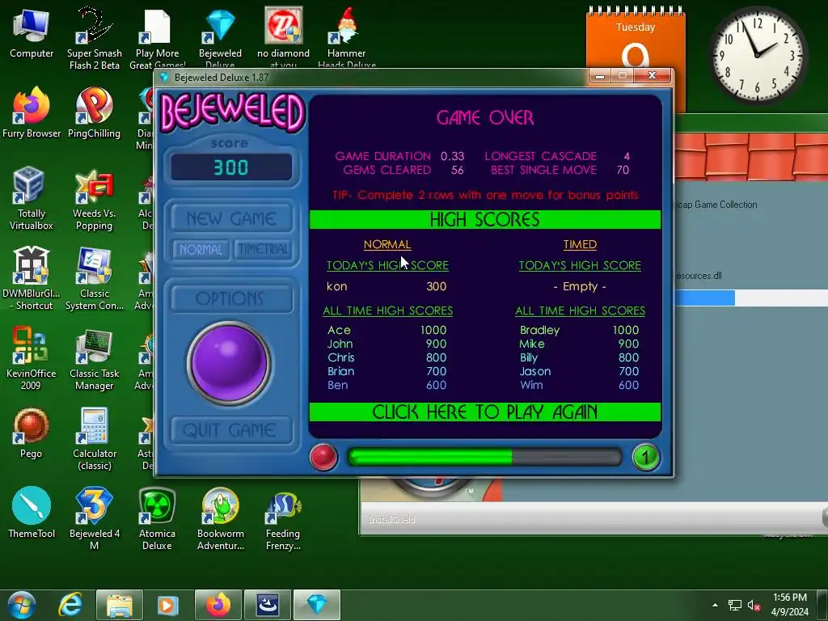
Task: Launch Pego desktop icon
Action: point(32,433)
